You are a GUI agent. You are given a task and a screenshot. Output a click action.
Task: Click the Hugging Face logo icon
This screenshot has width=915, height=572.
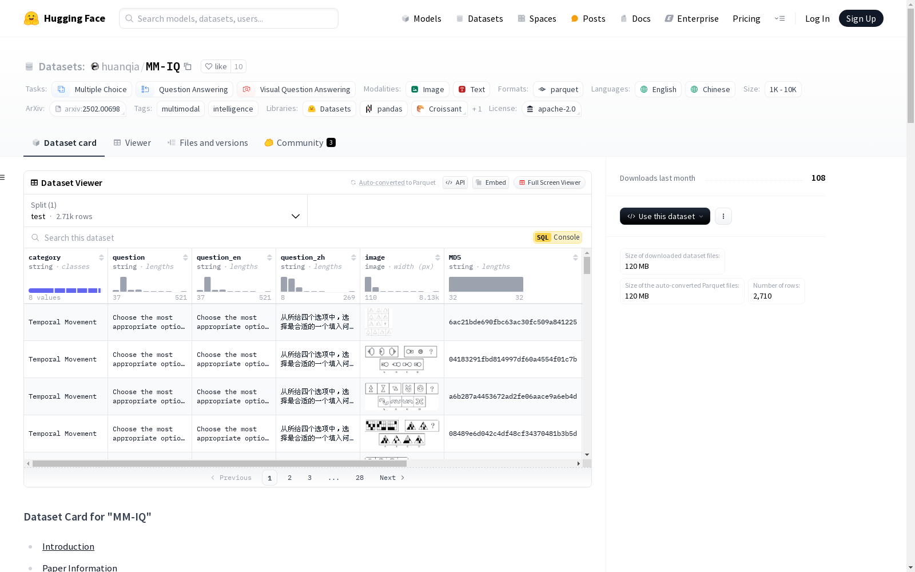tap(31, 18)
